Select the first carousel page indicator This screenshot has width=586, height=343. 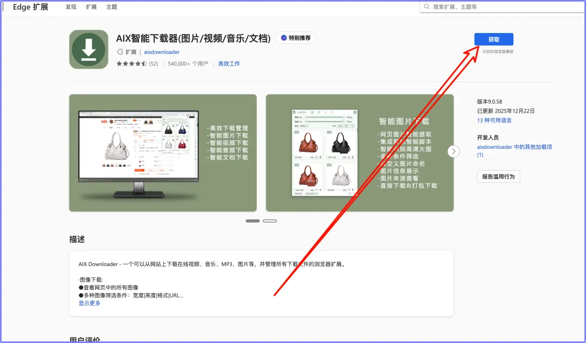click(x=253, y=221)
